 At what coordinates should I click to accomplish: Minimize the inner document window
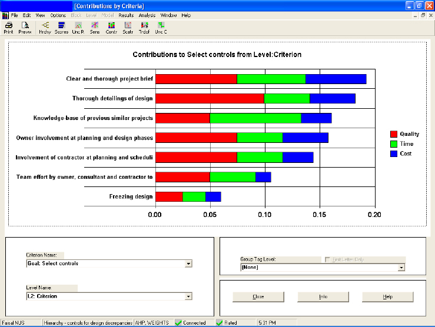pyautogui.click(x=415, y=15)
